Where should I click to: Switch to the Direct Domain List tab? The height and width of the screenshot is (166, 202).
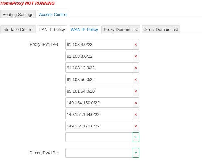tap(161, 29)
